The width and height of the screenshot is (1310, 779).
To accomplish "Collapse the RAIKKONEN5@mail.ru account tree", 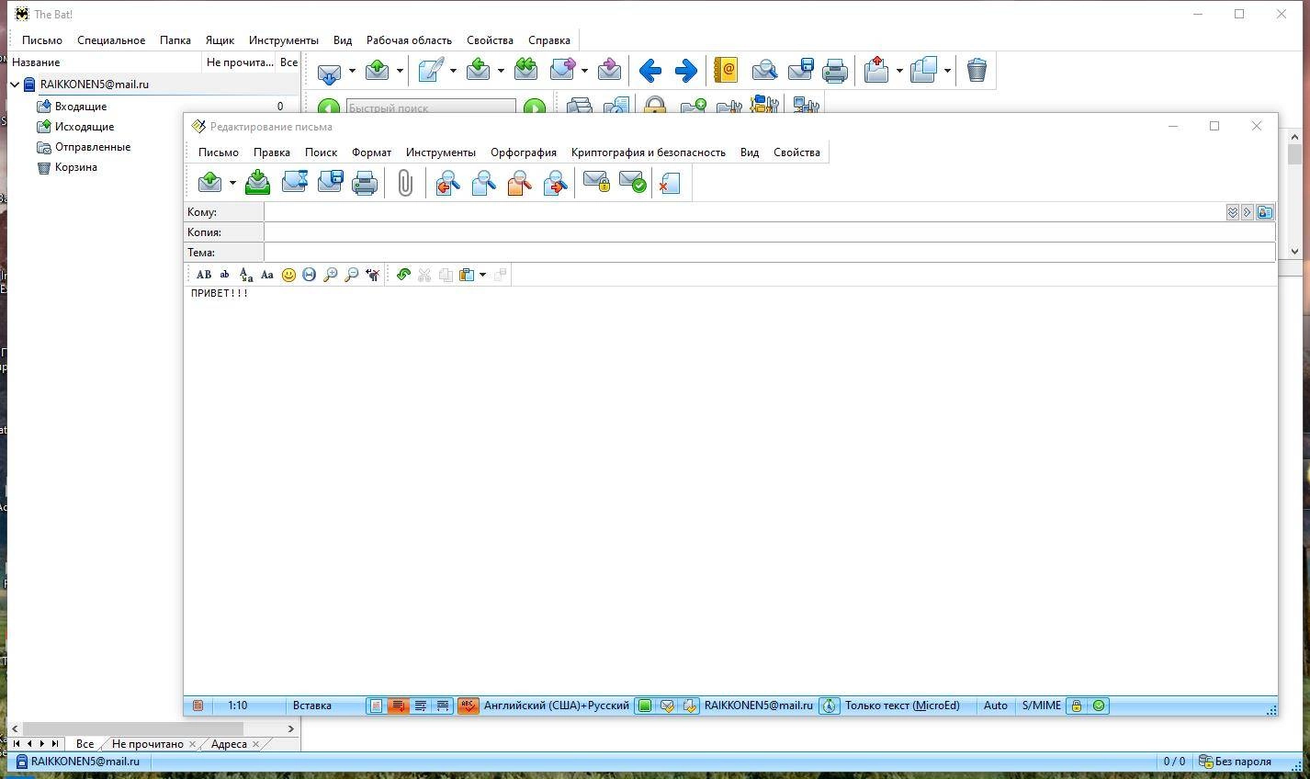I will [16, 85].
